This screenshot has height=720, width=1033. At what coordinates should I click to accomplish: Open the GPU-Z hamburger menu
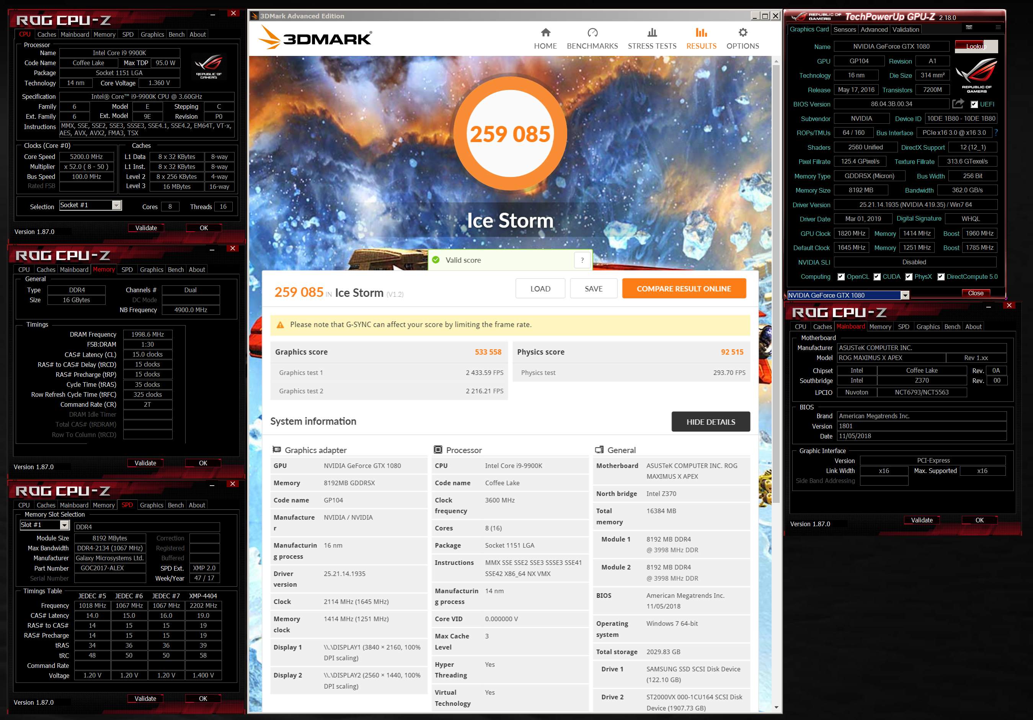[998, 28]
